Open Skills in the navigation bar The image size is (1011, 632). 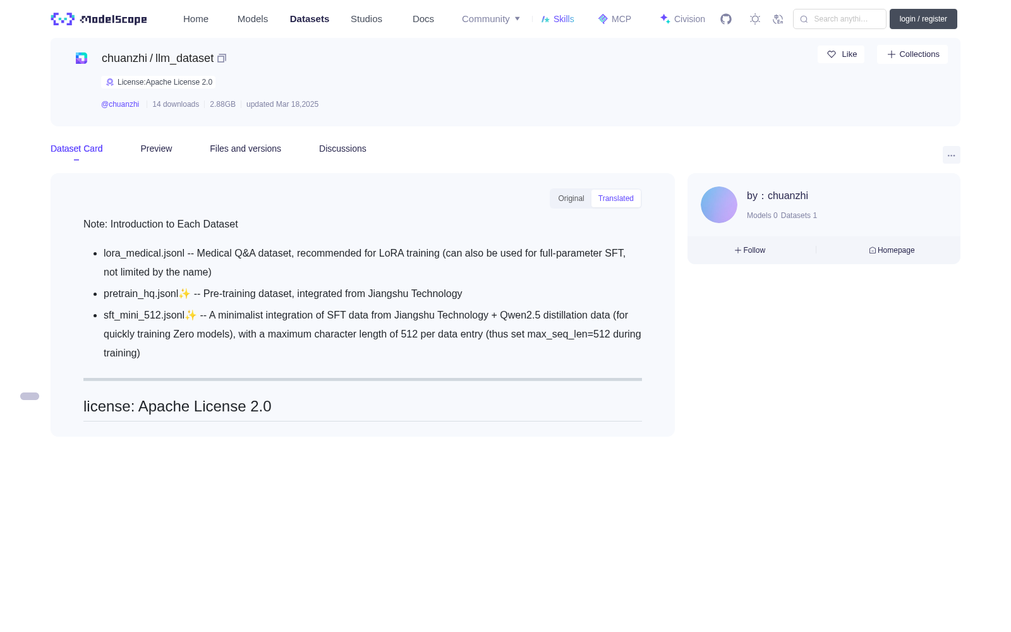coord(557,19)
